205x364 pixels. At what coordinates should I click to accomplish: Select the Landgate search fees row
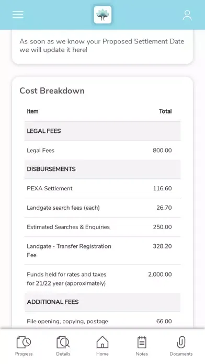pyautogui.click(x=102, y=208)
